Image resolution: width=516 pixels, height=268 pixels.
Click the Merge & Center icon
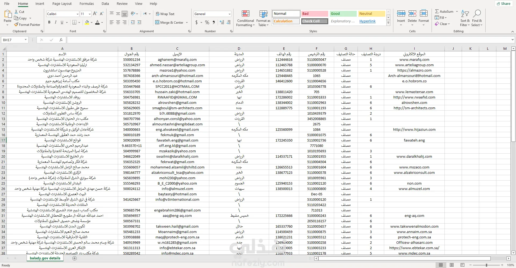coord(157,23)
